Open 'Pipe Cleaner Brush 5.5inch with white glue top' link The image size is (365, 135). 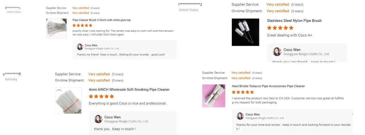point(102,20)
